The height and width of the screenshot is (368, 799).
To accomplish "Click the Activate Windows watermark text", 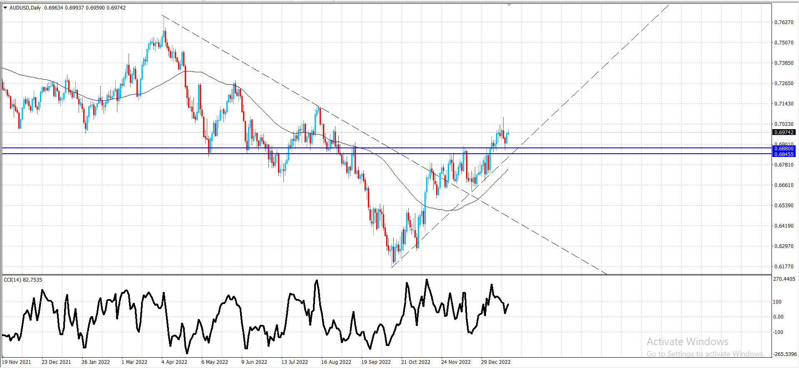I will [x=687, y=342].
